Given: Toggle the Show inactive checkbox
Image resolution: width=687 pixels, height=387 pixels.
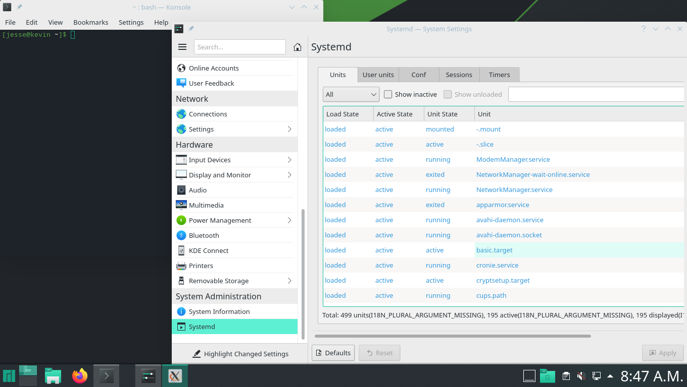Looking at the screenshot, I should click(x=388, y=94).
